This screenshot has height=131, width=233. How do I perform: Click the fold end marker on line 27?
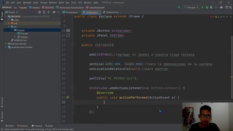(x=73, y=112)
